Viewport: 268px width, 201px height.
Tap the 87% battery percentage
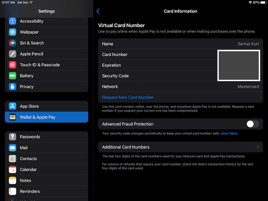[256, 2]
